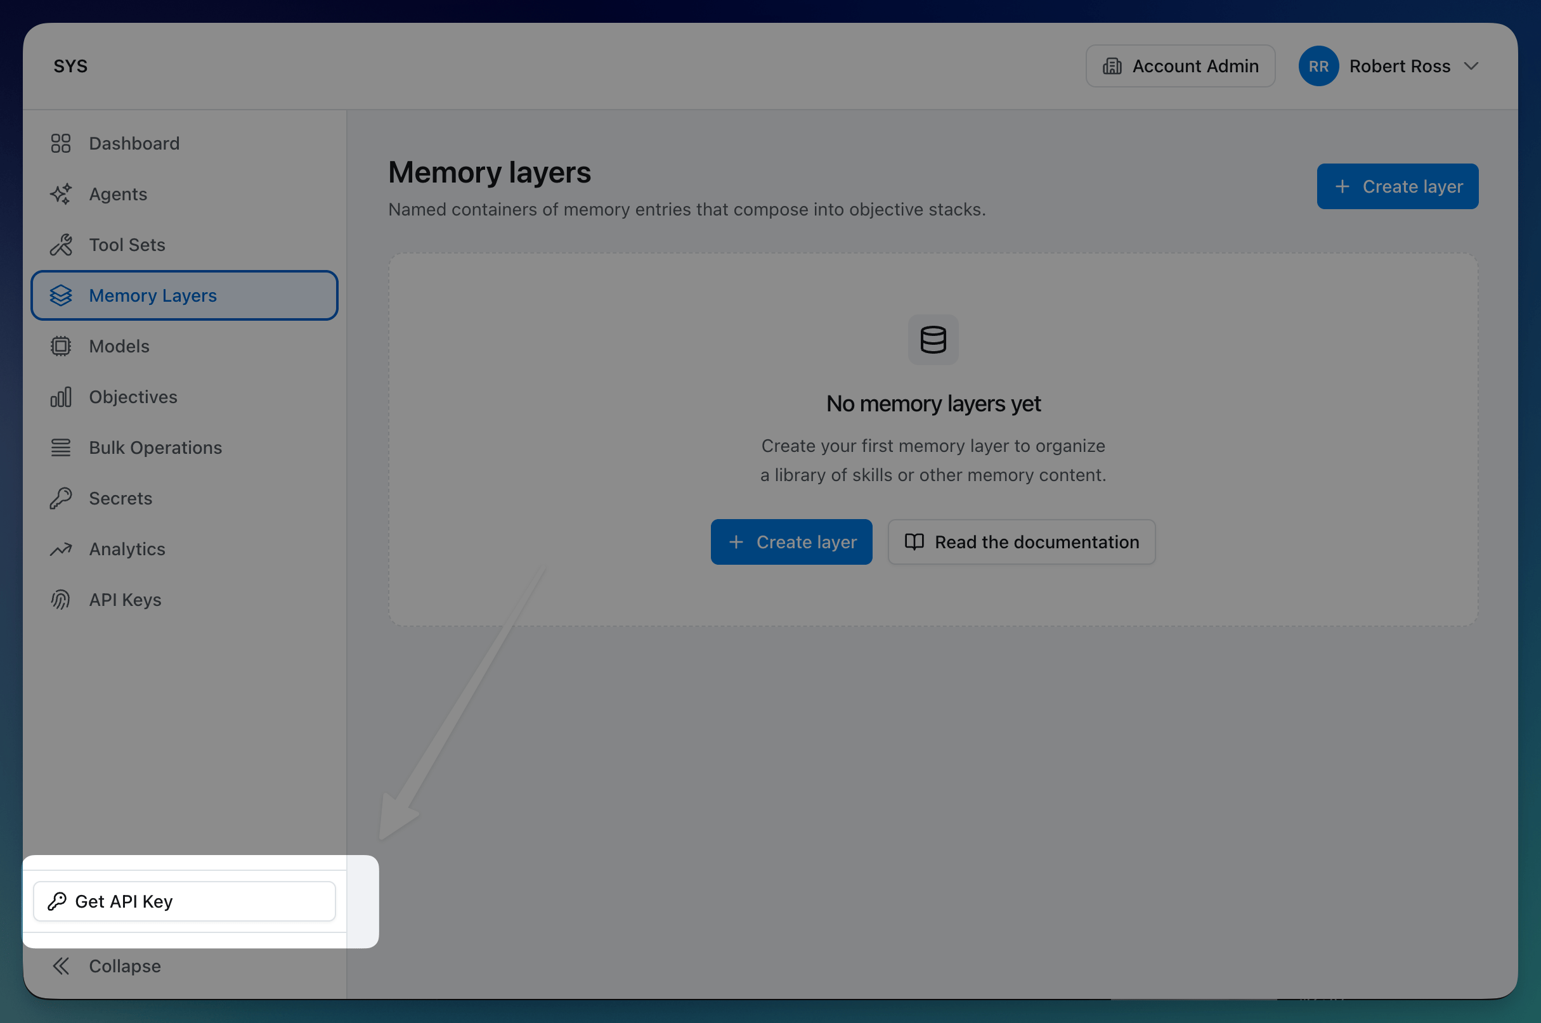Click the plus icon in header Create layer

click(x=1342, y=186)
